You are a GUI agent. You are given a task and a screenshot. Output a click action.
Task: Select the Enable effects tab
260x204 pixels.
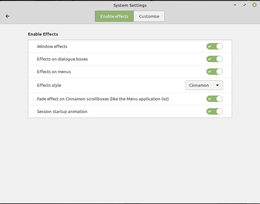pyautogui.click(x=114, y=16)
